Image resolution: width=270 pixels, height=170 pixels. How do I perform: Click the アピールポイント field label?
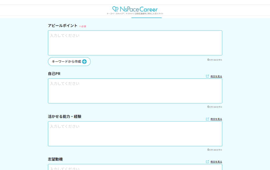62,26
